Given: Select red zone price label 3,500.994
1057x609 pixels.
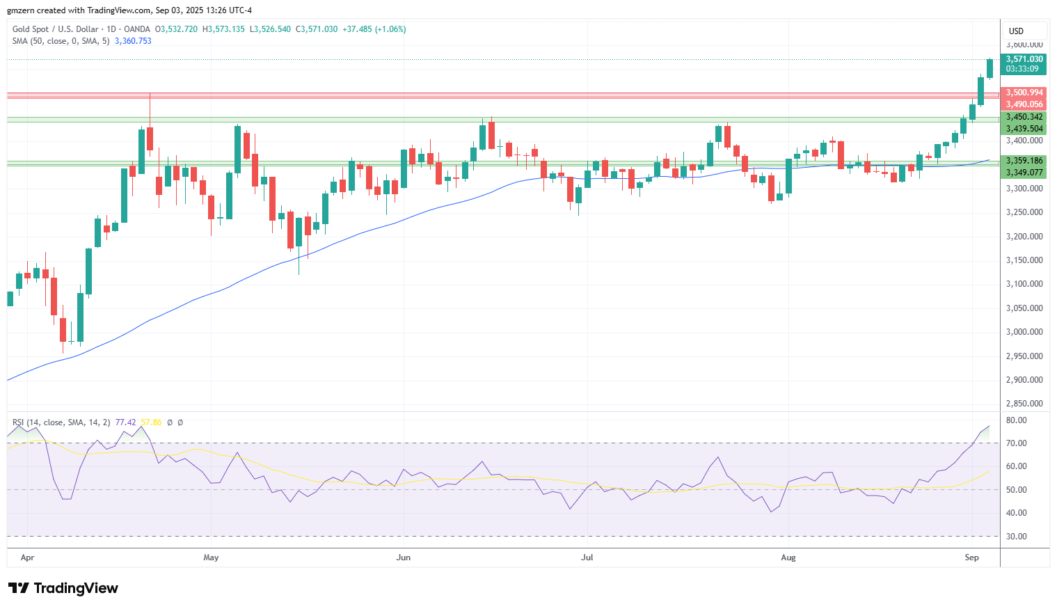Looking at the screenshot, I should coord(1024,93).
